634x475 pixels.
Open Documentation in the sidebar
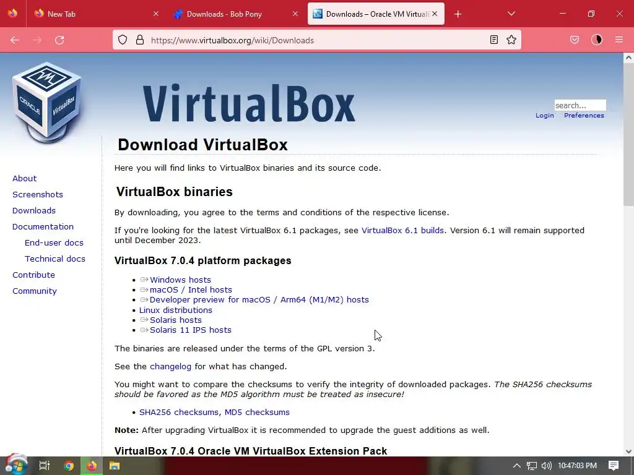[x=43, y=226]
